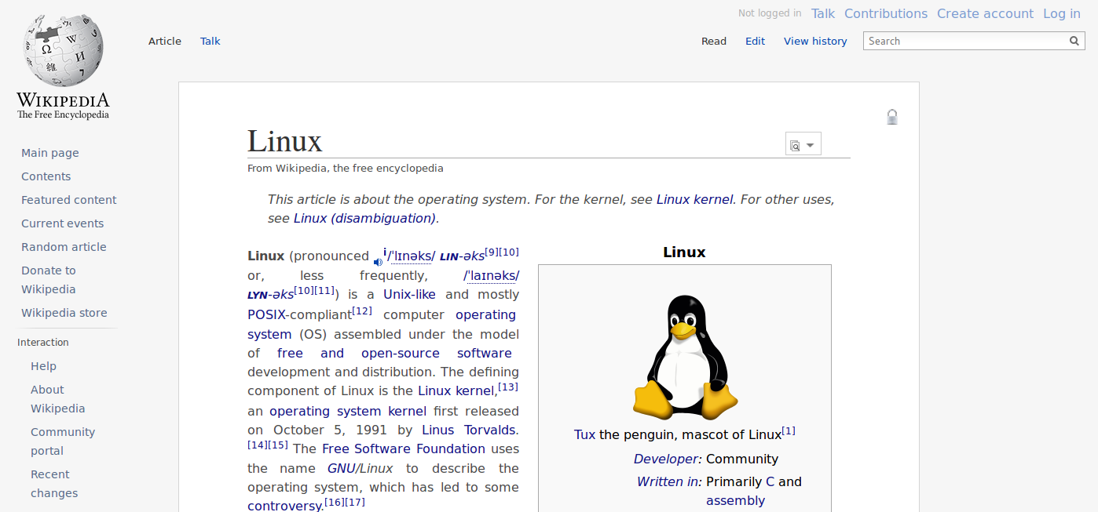The width and height of the screenshot is (1098, 512).
Task: Open the Free Software Foundation link
Action: tap(404, 448)
